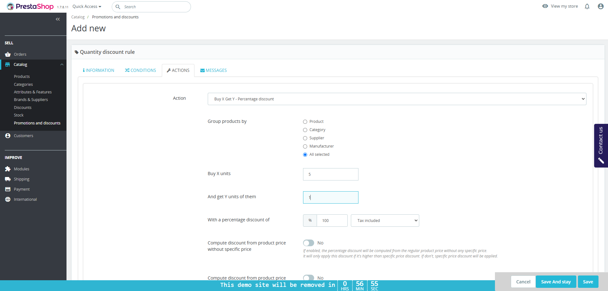This screenshot has width=608, height=291.
Task: Switch to the Information tab
Action: click(98, 70)
